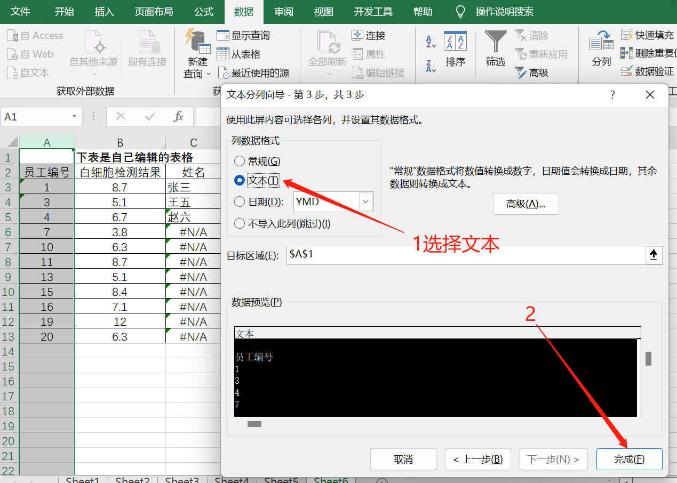Click 最近使用的源
Viewport: 677px width, 483px height.
253,73
